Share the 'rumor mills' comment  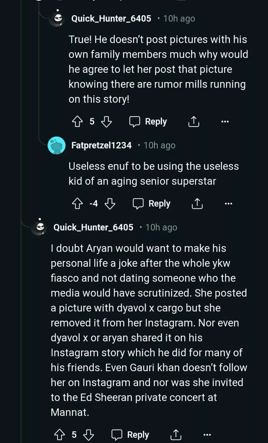point(194,122)
